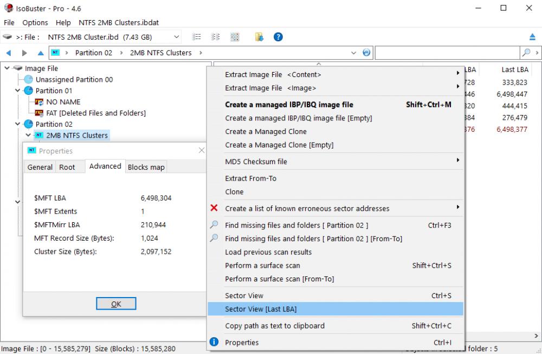Select the first list view mode icon
The width and height of the screenshot is (542, 354).
[x=196, y=36]
